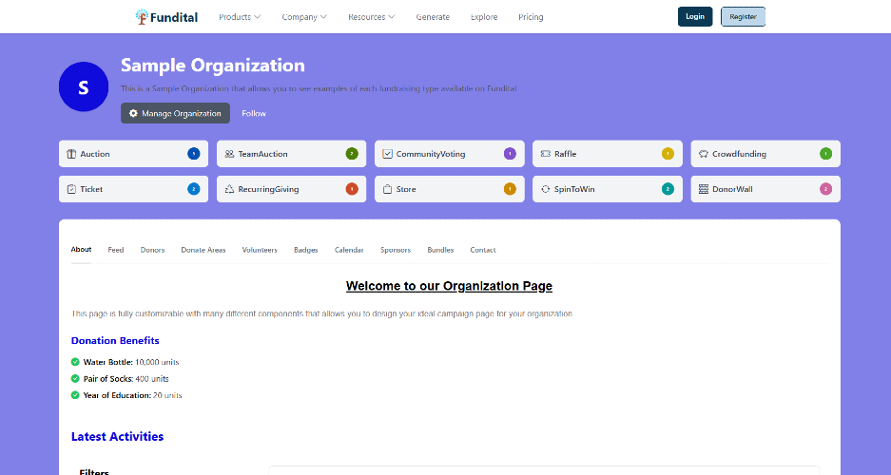Image resolution: width=891 pixels, height=475 pixels.
Task: Click the green check beside Year of Education
Action: click(75, 395)
